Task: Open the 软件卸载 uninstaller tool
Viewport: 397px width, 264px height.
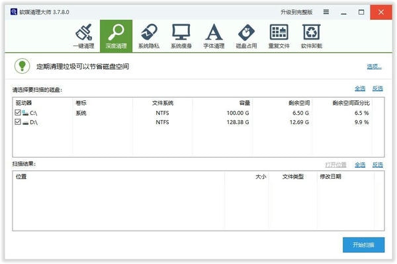Action: point(312,36)
